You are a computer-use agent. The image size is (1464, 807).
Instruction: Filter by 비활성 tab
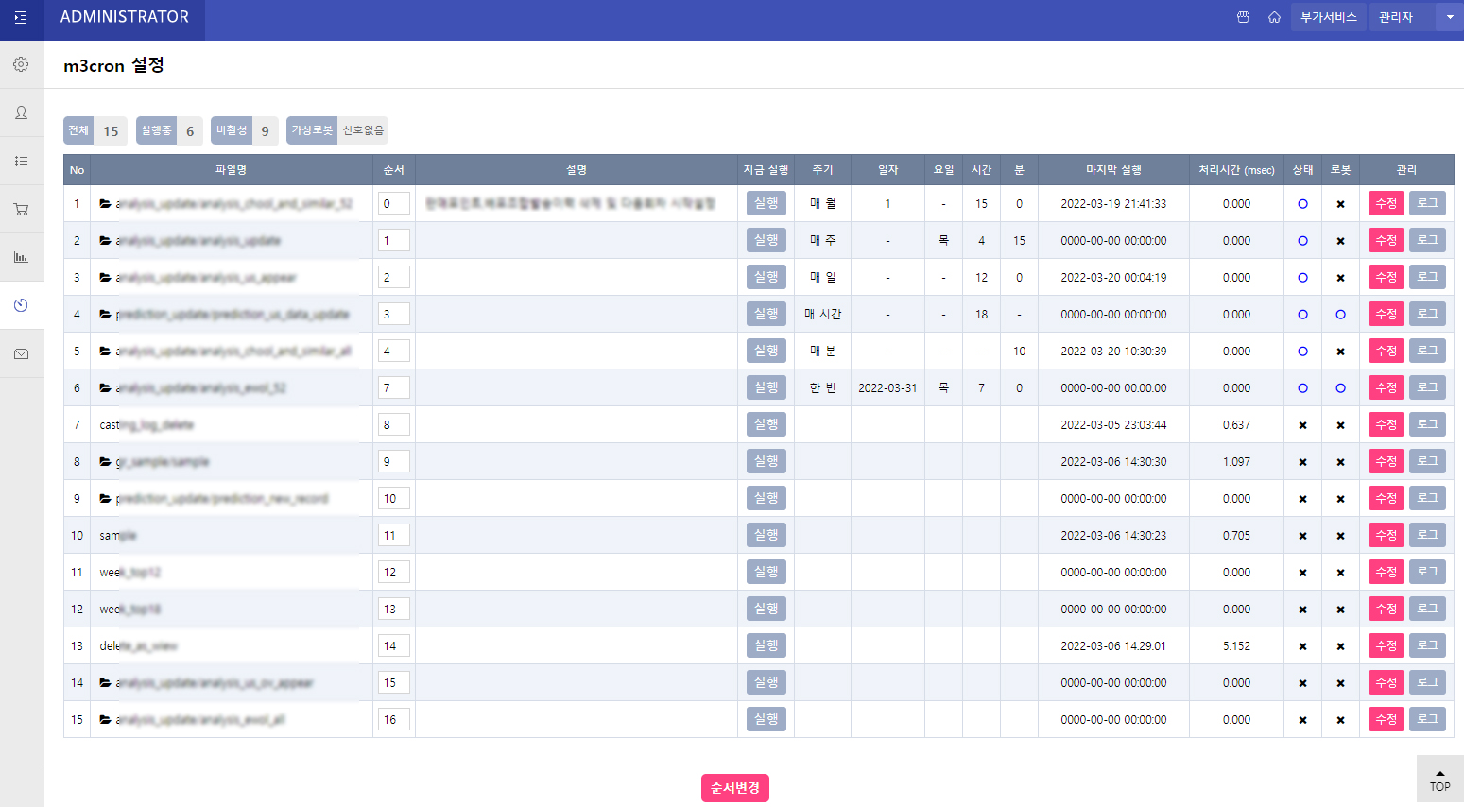[232, 130]
